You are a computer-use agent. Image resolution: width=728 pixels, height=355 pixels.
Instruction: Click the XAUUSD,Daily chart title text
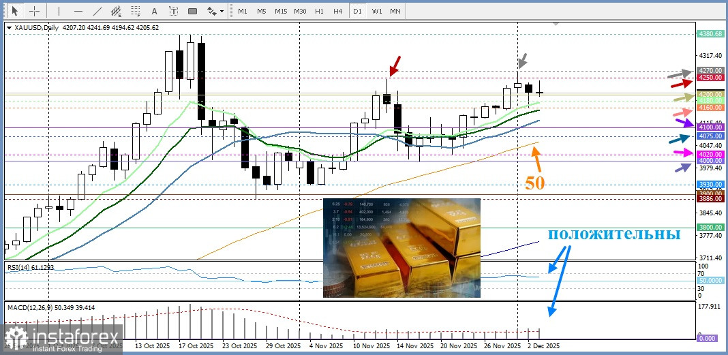coord(37,28)
